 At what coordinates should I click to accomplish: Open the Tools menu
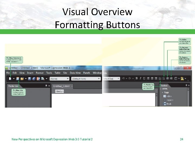(x=49, y=73)
